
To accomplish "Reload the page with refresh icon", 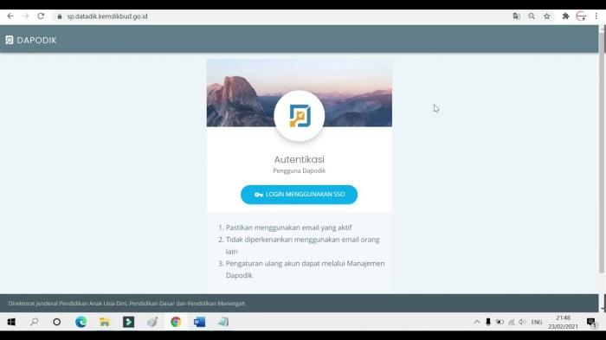I will pyautogui.click(x=41, y=16).
